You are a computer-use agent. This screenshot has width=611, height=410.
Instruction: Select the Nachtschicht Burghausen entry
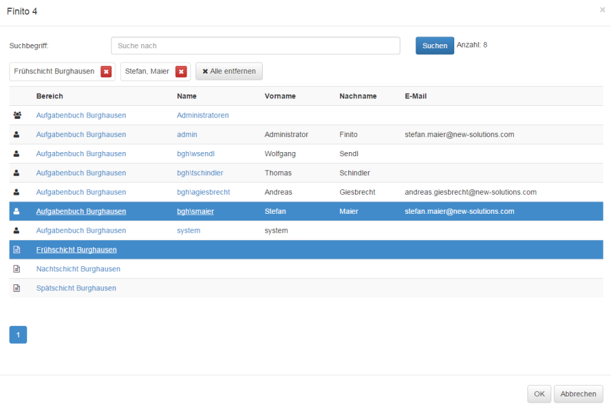[x=78, y=269]
